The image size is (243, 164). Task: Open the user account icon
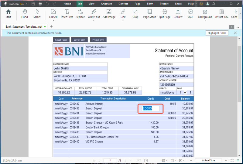pyautogui.click(x=207, y=4)
